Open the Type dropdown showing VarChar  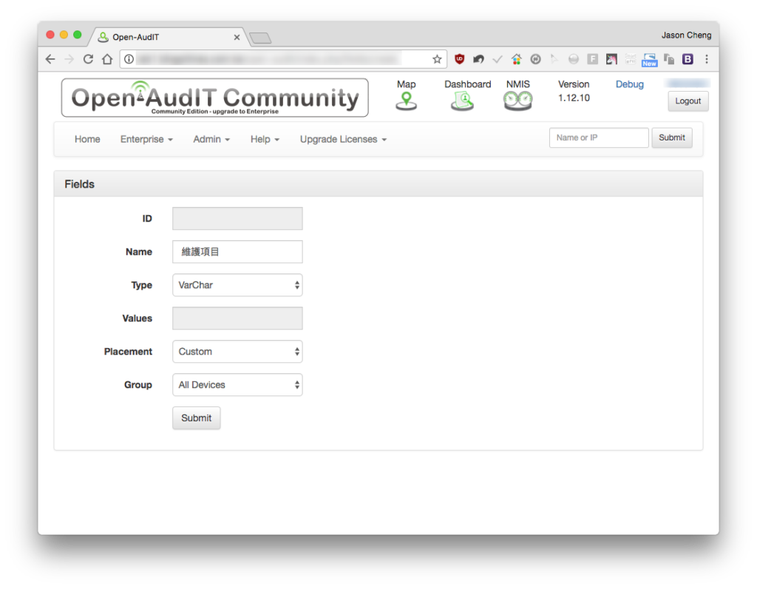click(x=237, y=285)
